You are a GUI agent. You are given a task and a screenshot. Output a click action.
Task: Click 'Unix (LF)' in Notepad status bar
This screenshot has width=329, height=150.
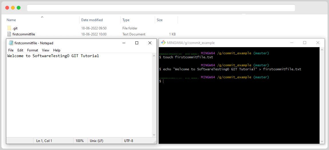point(96,141)
